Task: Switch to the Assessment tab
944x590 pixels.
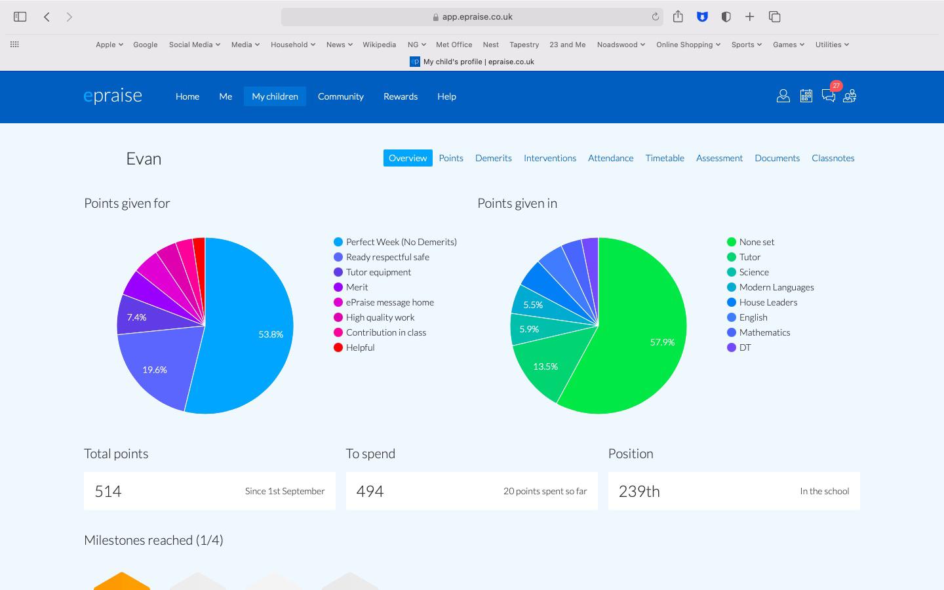Action: [719, 158]
